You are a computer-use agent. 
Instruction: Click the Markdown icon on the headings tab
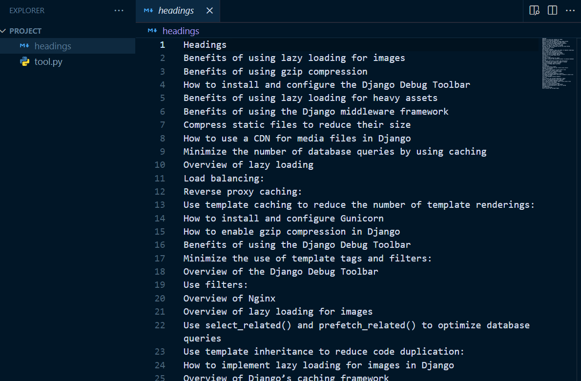pos(148,11)
